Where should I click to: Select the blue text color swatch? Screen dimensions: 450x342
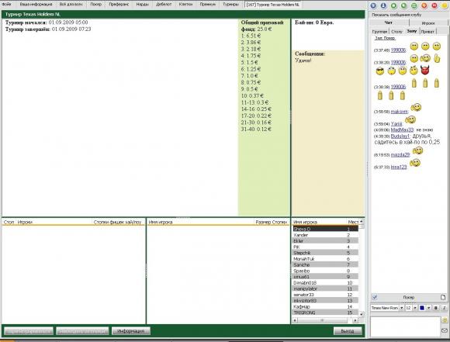(422, 308)
